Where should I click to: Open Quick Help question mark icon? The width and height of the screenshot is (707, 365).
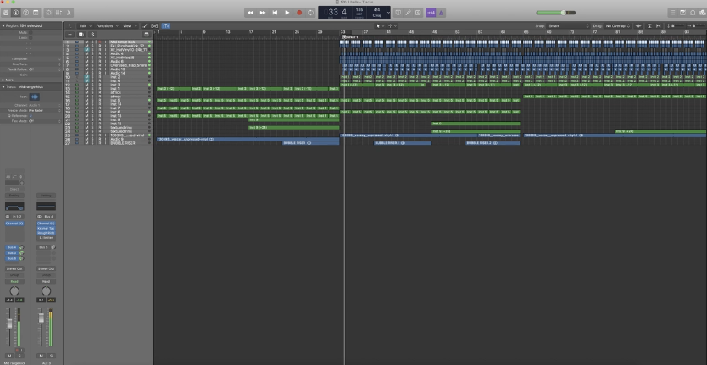click(x=26, y=13)
